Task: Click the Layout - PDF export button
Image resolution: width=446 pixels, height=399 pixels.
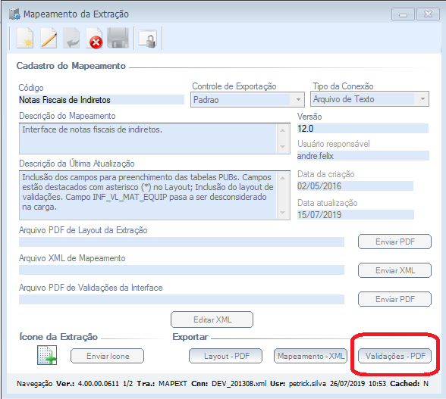Action: pyautogui.click(x=225, y=356)
